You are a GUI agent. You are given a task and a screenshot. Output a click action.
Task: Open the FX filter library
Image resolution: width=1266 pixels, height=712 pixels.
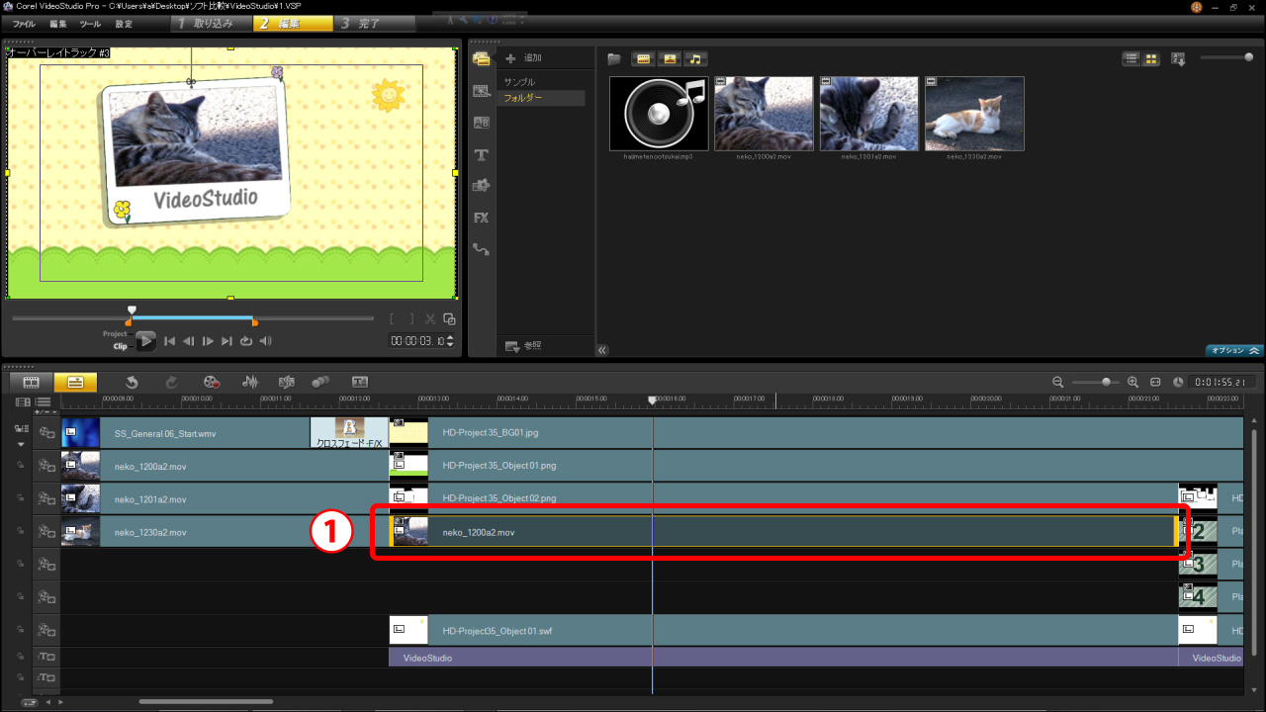[x=482, y=218]
